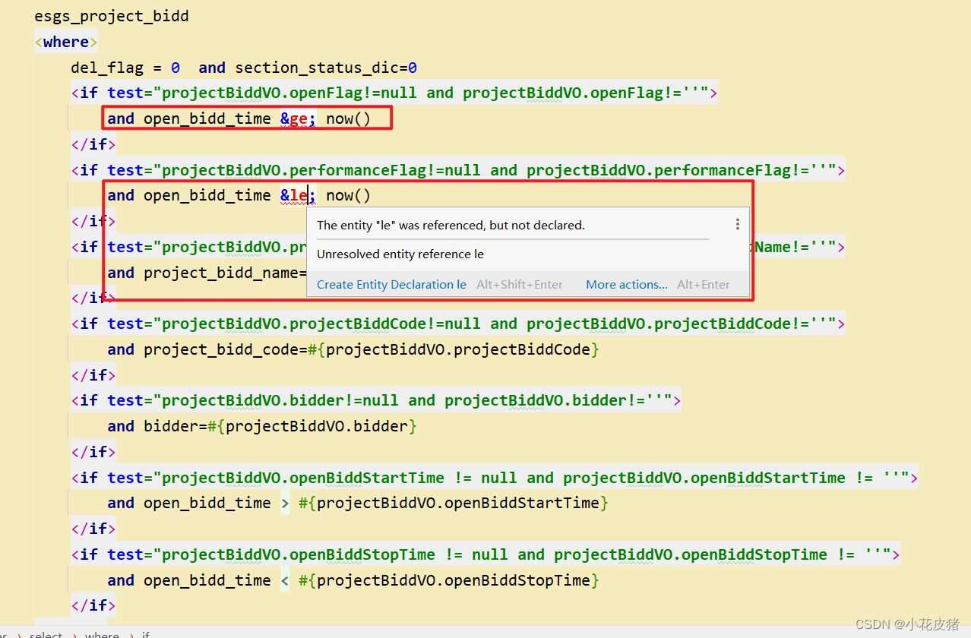
Task: Click the 'esgs_project_bidd' table name
Action: [112, 16]
